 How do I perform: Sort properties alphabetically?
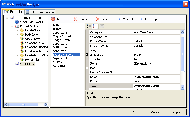(x=94, y=26)
